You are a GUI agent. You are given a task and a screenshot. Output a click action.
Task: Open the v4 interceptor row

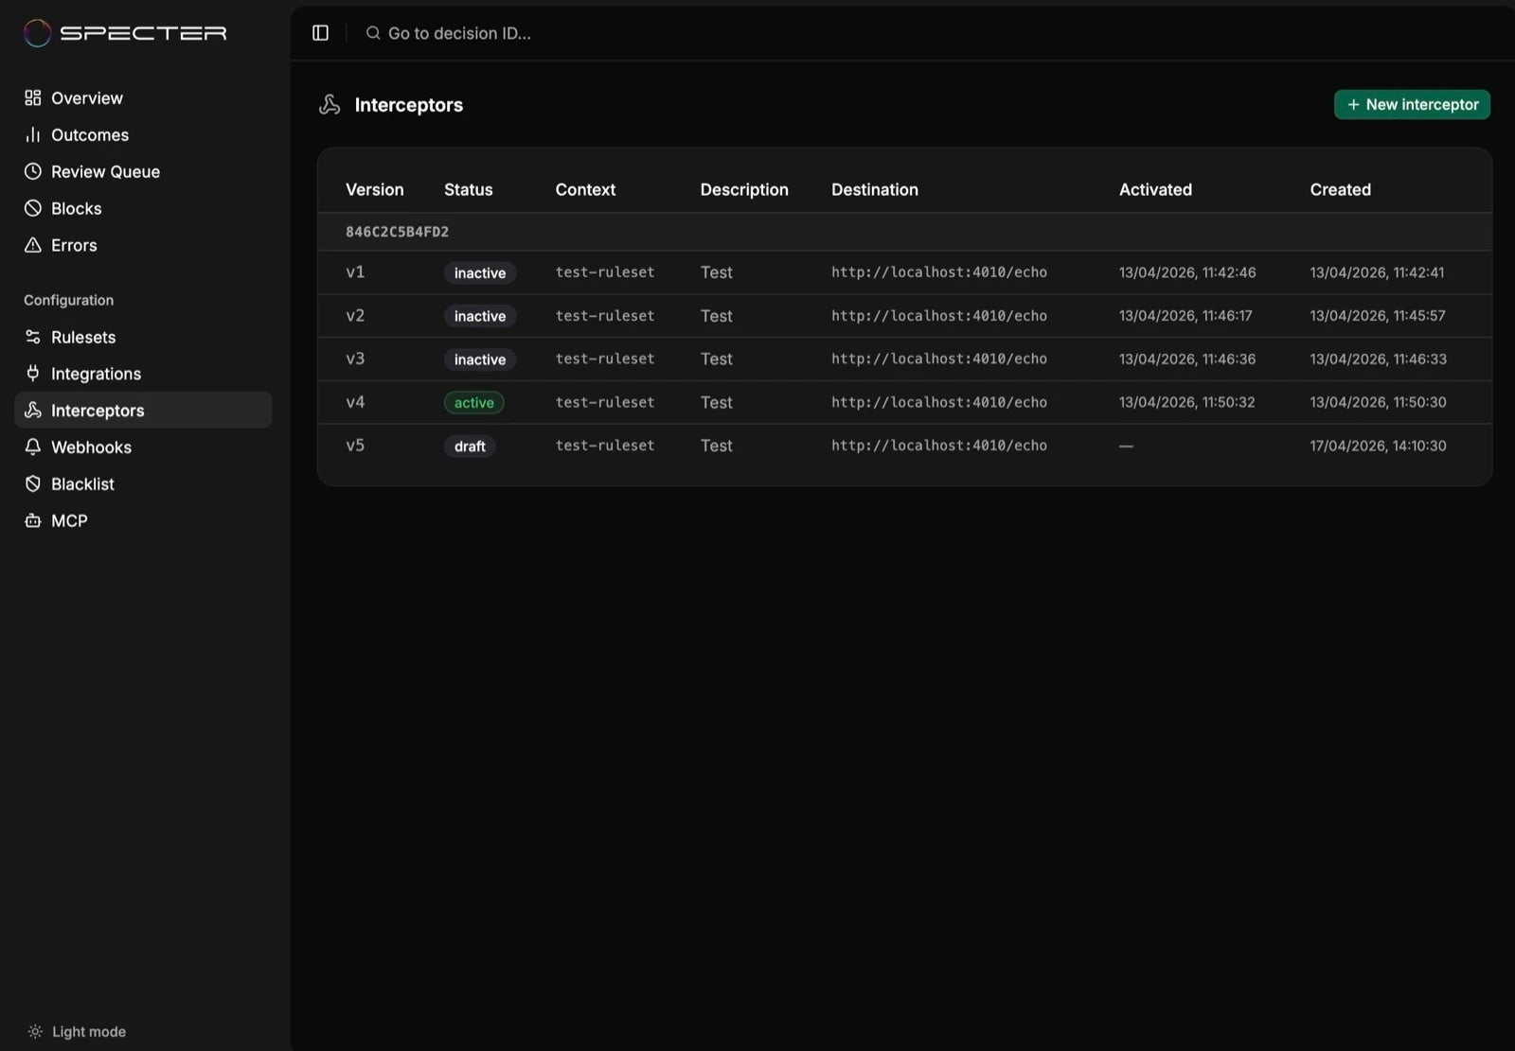[x=904, y=403]
